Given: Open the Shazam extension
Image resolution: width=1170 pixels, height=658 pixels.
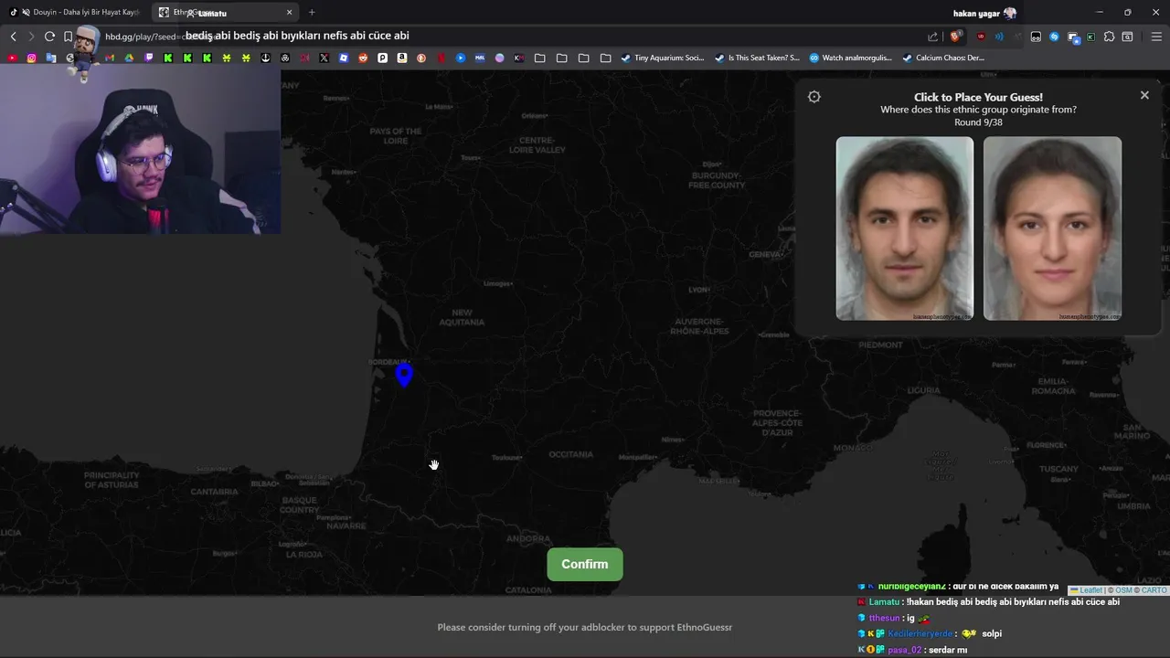Looking at the screenshot, I should coord(1054,37).
